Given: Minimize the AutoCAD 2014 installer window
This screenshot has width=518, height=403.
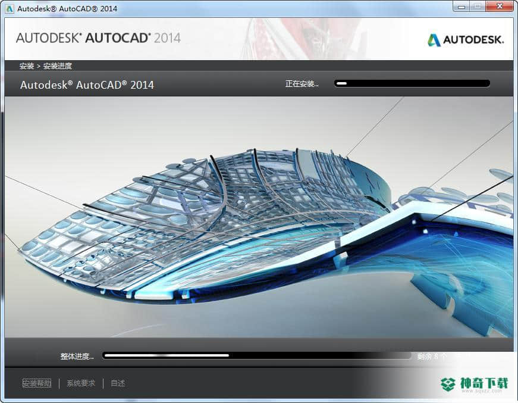Looking at the screenshot, I should click(461, 7).
